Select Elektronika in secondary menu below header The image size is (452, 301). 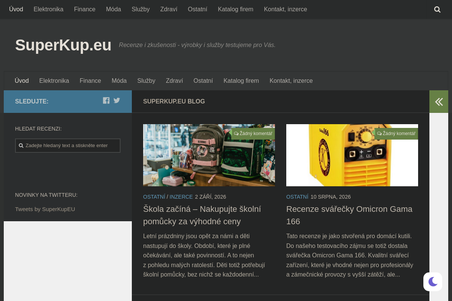coord(54,81)
